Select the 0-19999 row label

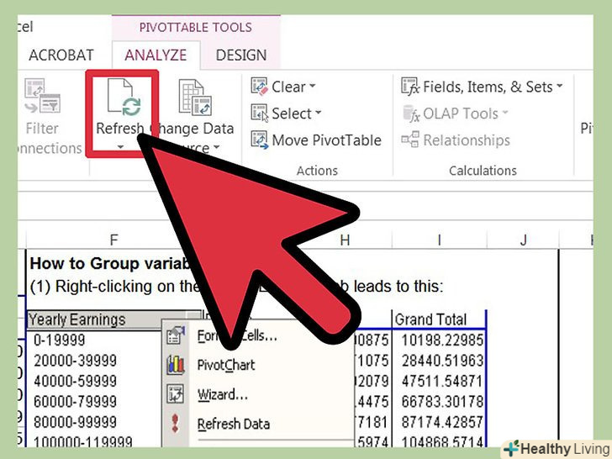click(x=59, y=340)
